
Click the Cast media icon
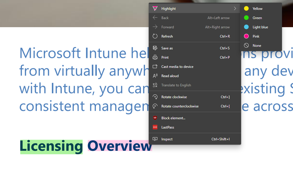155,66
